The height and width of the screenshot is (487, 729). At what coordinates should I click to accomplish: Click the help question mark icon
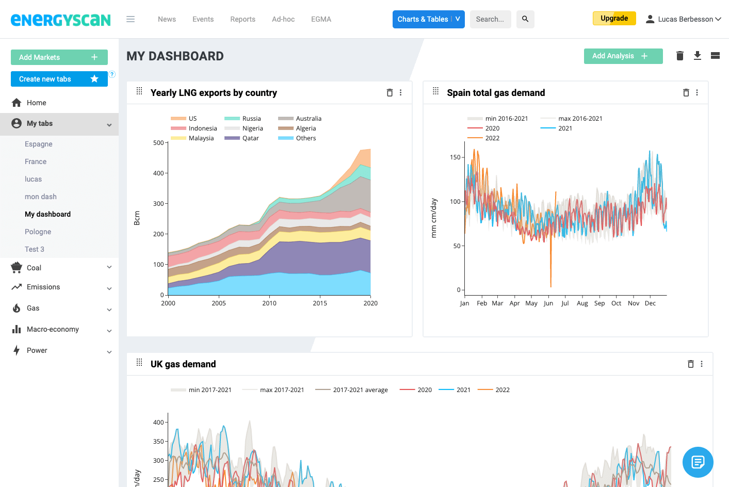(112, 74)
